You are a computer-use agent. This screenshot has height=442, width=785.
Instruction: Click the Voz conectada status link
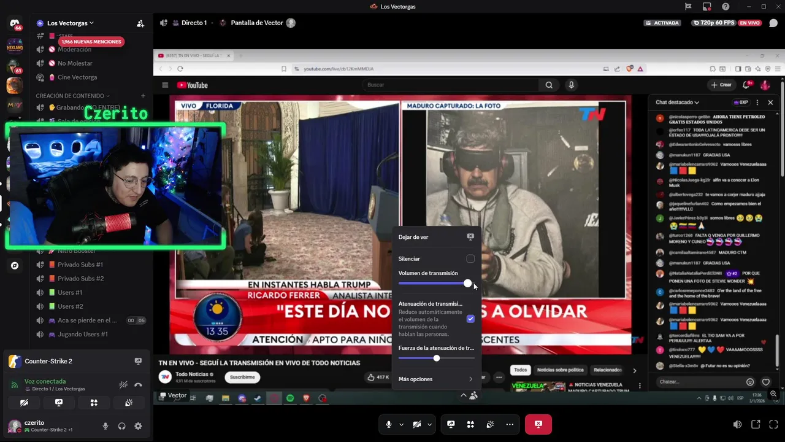(45, 381)
